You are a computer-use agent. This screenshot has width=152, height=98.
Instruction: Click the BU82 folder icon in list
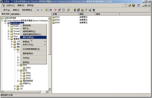[x=53, y=20]
